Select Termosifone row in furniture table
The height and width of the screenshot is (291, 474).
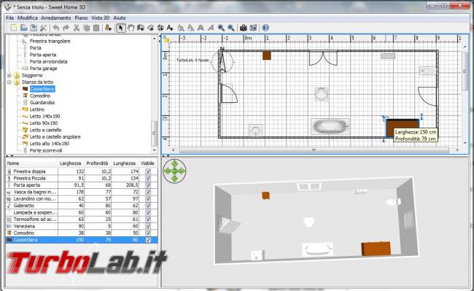click(82, 220)
